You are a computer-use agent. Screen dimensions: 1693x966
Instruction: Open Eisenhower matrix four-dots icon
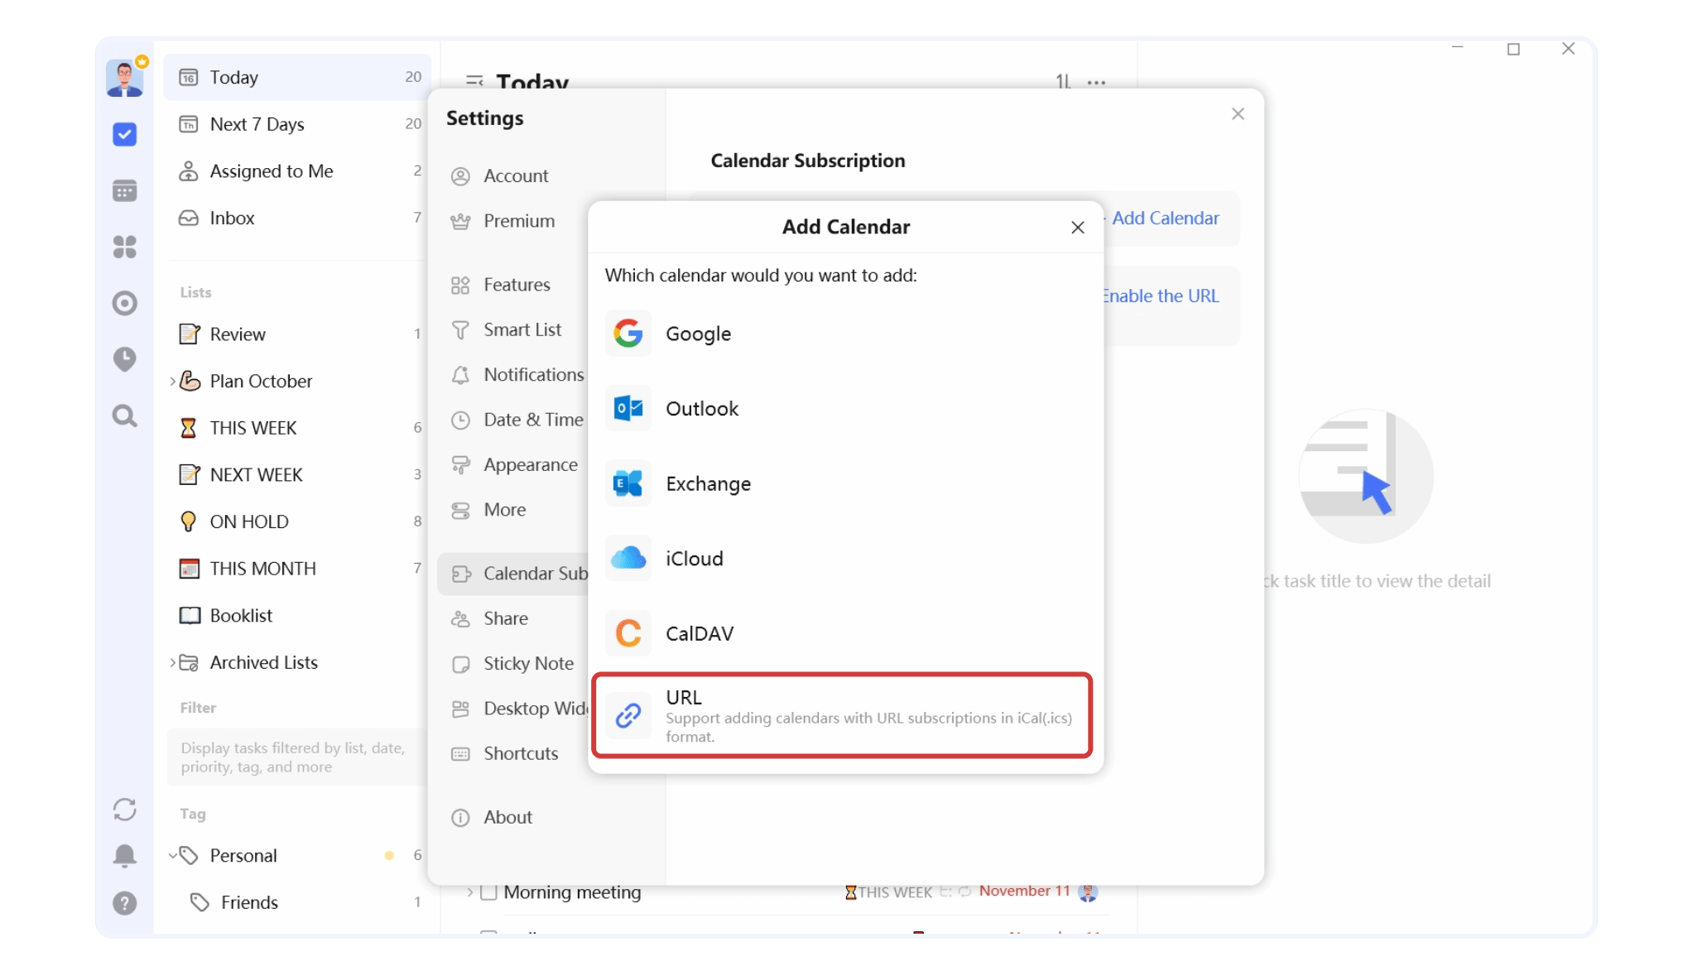click(124, 247)
